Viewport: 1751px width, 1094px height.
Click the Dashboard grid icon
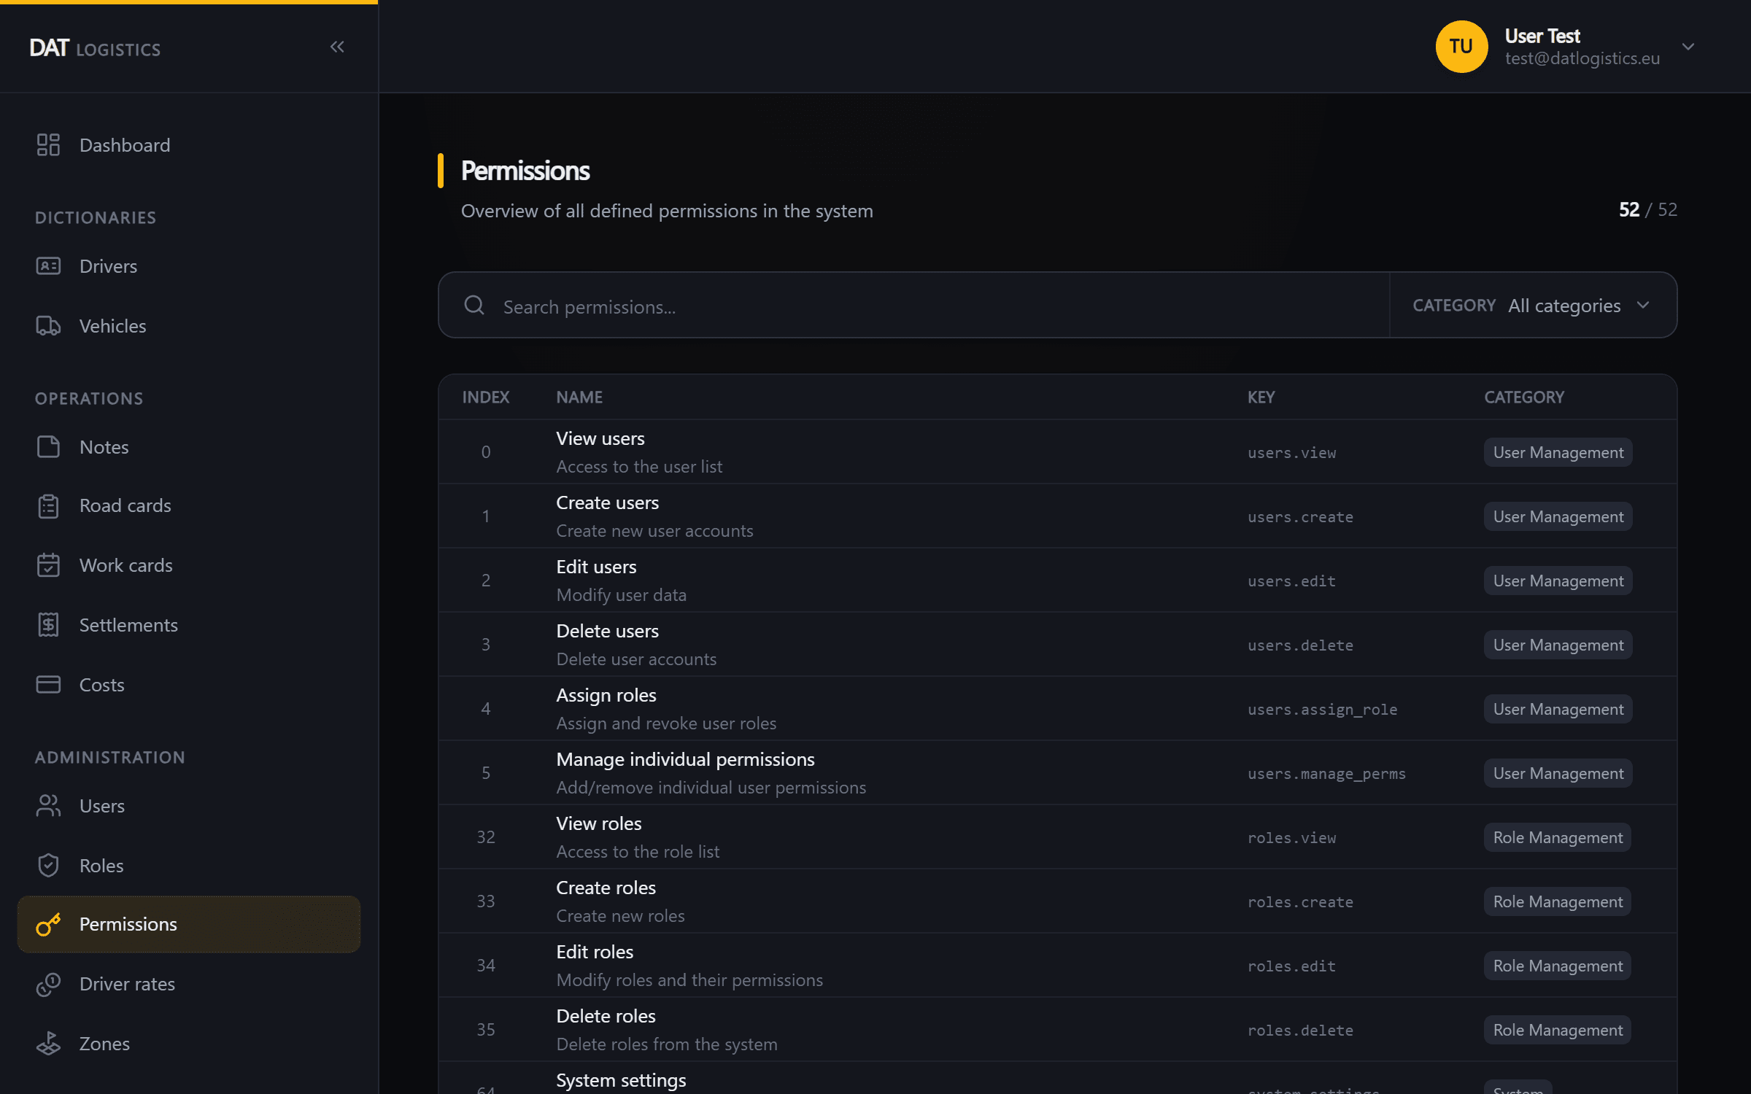point(48,144)
